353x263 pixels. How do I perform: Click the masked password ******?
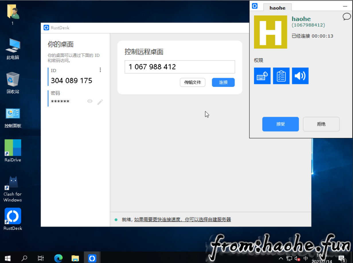[x=60, y=102]
